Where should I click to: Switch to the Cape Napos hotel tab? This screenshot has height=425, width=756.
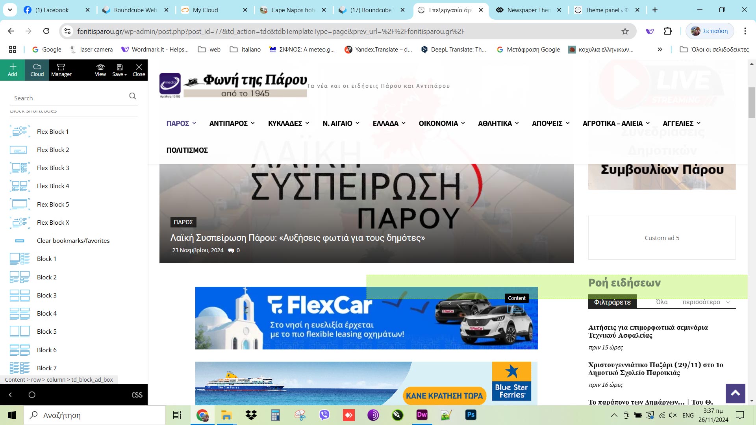[293, 10]
